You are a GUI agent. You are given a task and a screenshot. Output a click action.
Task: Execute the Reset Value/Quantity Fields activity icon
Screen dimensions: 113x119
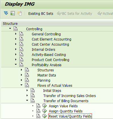(45, 116)
